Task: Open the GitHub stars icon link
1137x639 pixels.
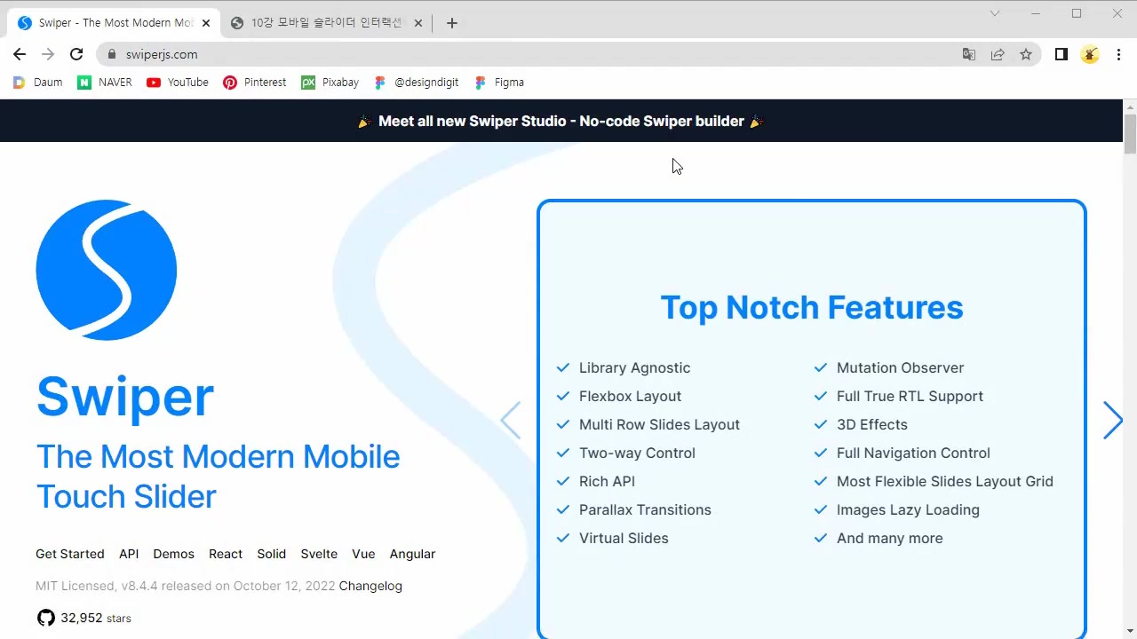Action: tap(45, 618)
